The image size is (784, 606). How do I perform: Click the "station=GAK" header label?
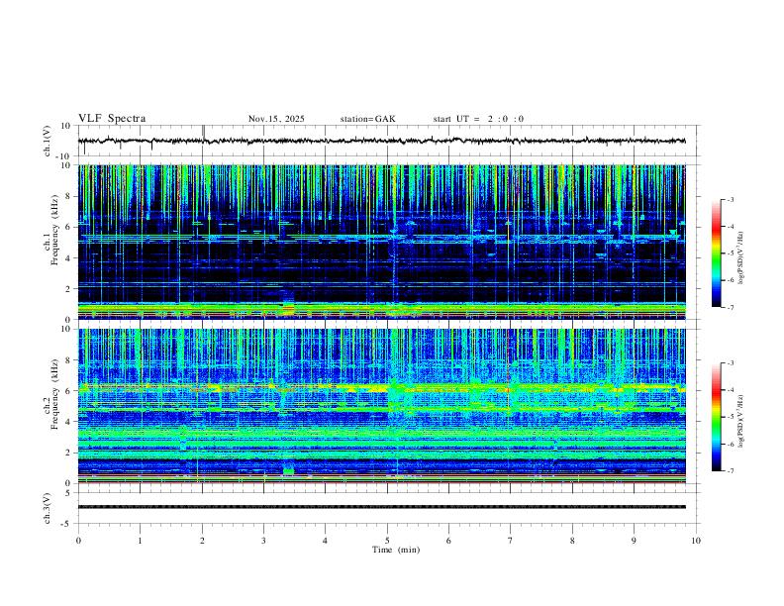[367, 119]
